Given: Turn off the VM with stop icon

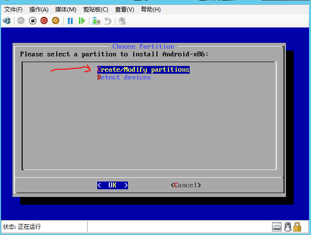Looking at the screenshot, I should coord(33,21).
